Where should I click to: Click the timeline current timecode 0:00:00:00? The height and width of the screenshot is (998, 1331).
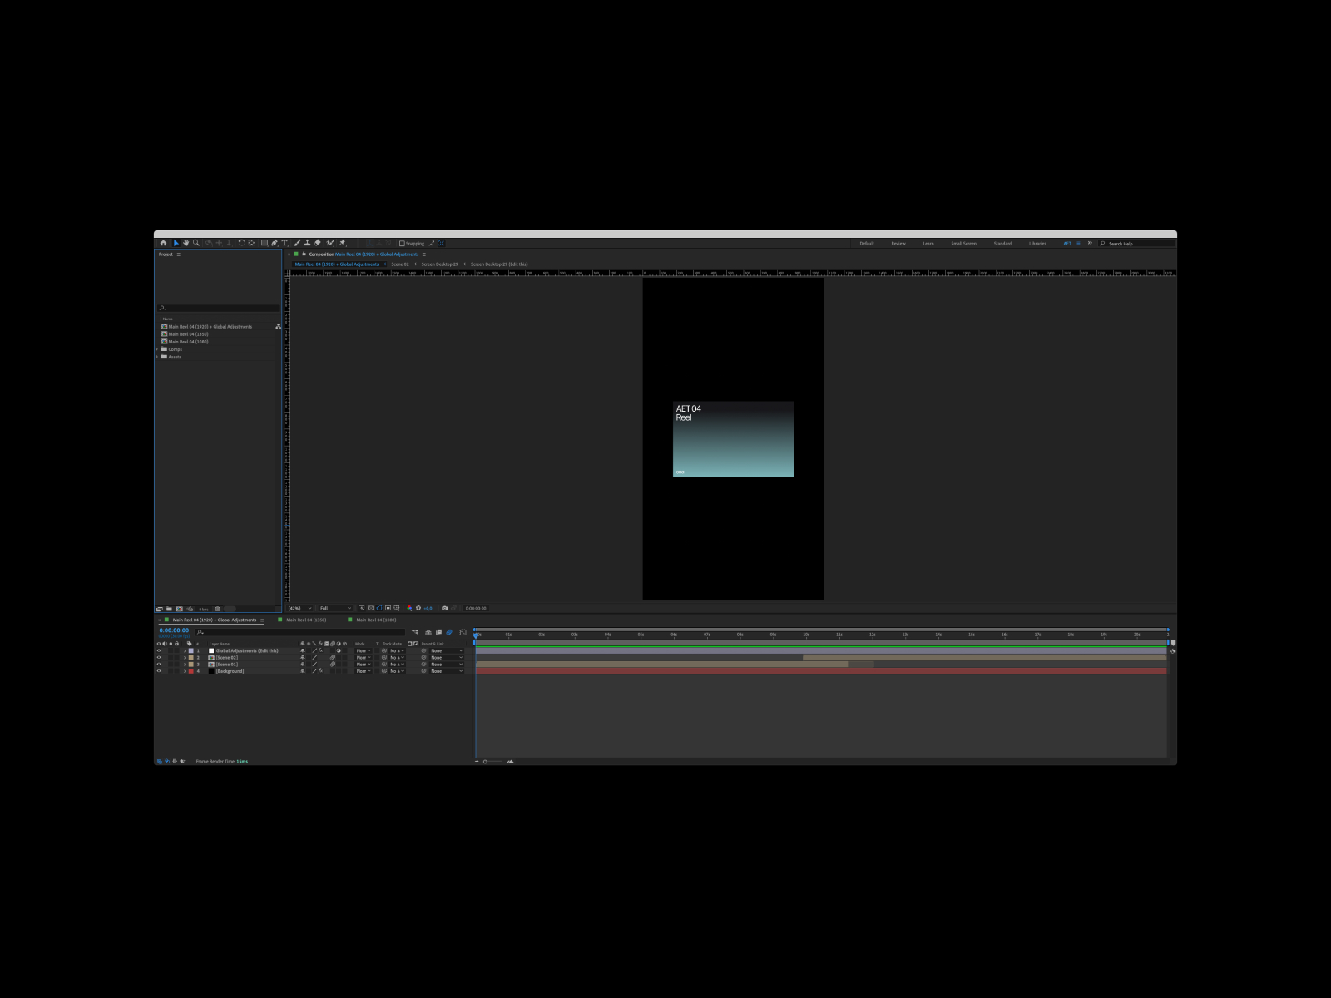point(174,630)
